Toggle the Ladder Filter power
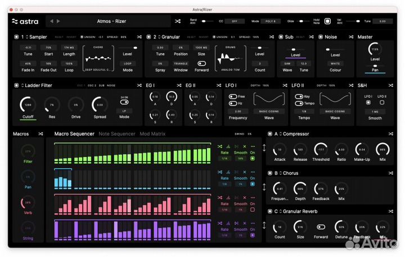This screenshot has height=257, width=405. coord(16,85)
